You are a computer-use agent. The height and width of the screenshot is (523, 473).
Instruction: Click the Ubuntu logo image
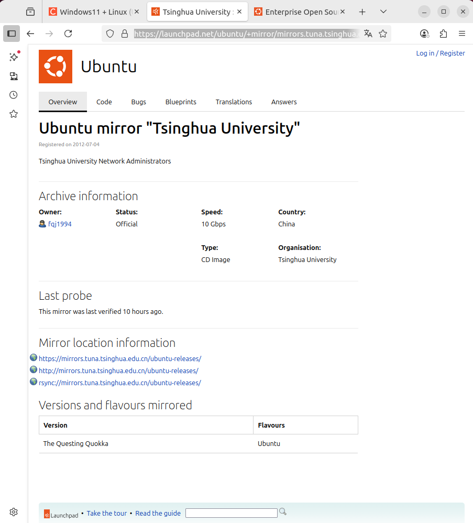point(56,67)
